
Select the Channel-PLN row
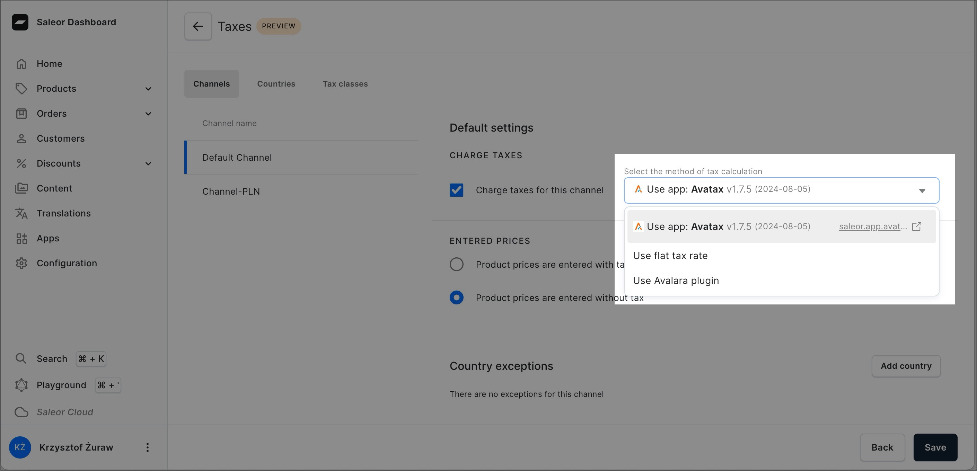[231, 191]
